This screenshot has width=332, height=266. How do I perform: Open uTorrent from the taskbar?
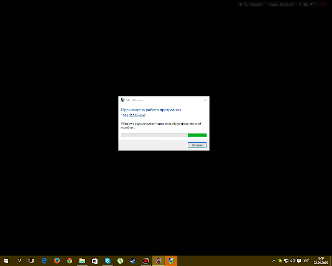pos(120,261)
